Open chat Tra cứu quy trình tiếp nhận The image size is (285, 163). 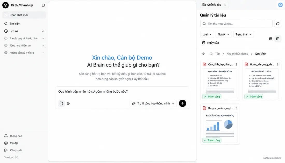pyautogui.click(x=24, y=39)
